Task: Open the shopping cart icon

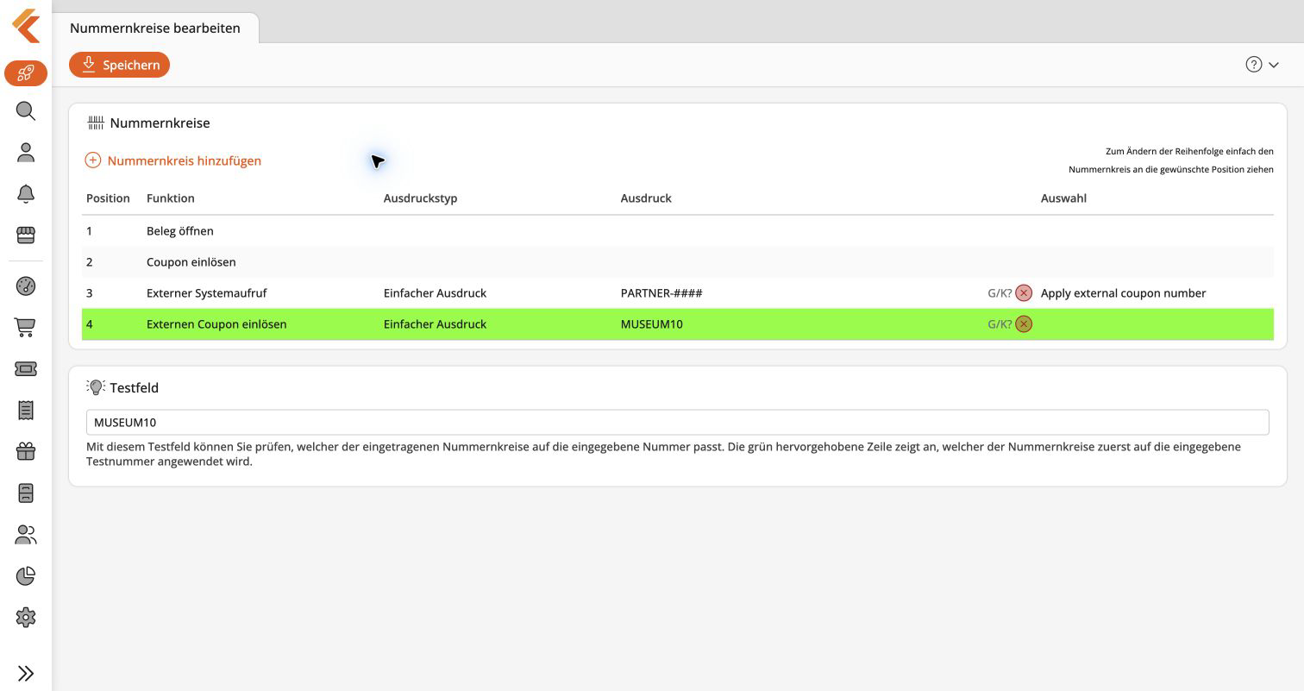Action: coord(26,327)
